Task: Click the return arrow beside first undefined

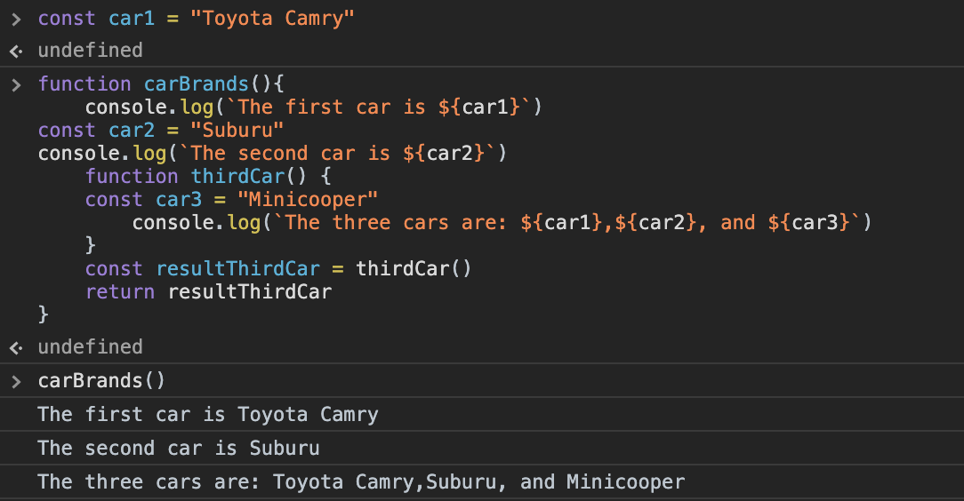Action: pos(17,51)
